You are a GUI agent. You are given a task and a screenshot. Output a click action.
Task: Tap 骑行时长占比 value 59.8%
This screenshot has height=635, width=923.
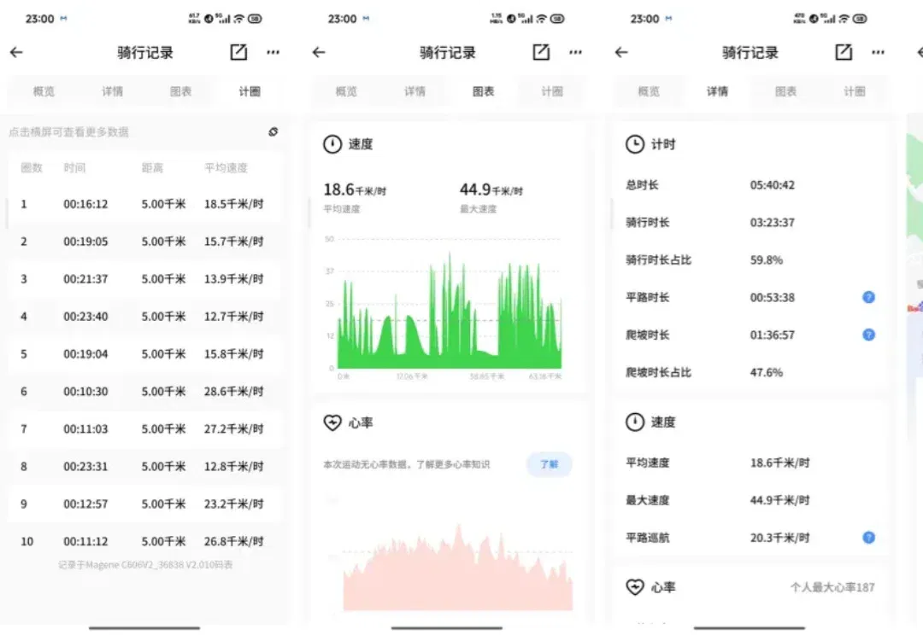coord(767,259)
